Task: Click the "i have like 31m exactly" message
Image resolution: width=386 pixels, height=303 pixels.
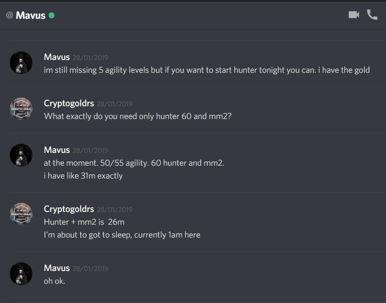Action: pos(83,176)
